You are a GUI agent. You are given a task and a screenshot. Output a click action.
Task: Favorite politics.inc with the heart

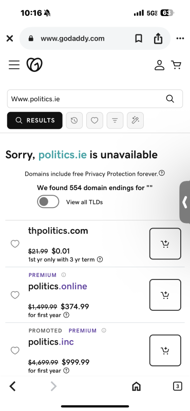pos(15,350)
